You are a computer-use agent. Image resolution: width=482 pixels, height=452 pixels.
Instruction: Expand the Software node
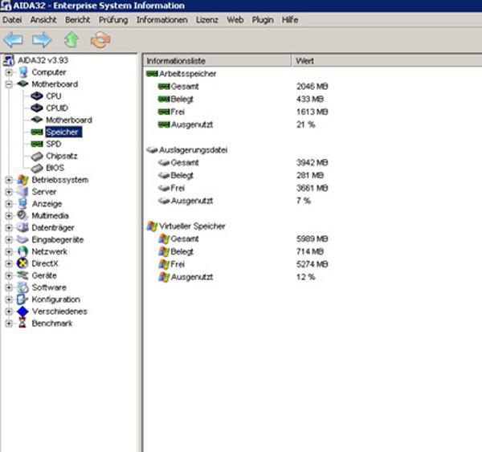click(9, 288)
